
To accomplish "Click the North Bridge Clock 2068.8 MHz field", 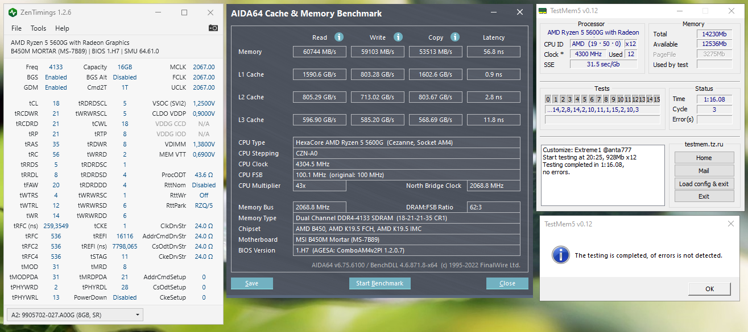I will tap(493, 186).
